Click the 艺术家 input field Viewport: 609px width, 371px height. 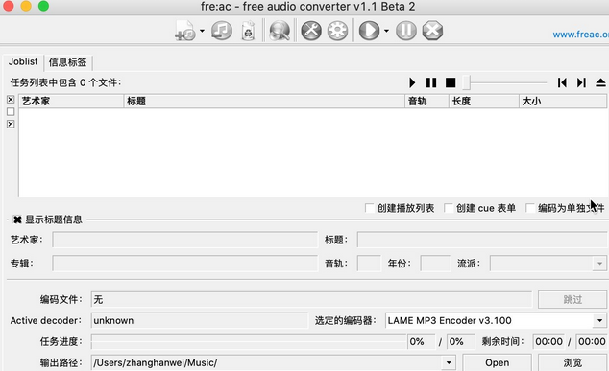tap(184, 240)
